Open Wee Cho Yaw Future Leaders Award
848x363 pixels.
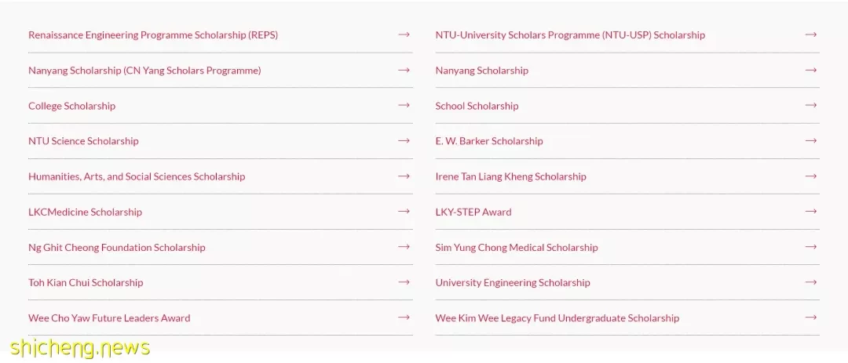point(109,318)
